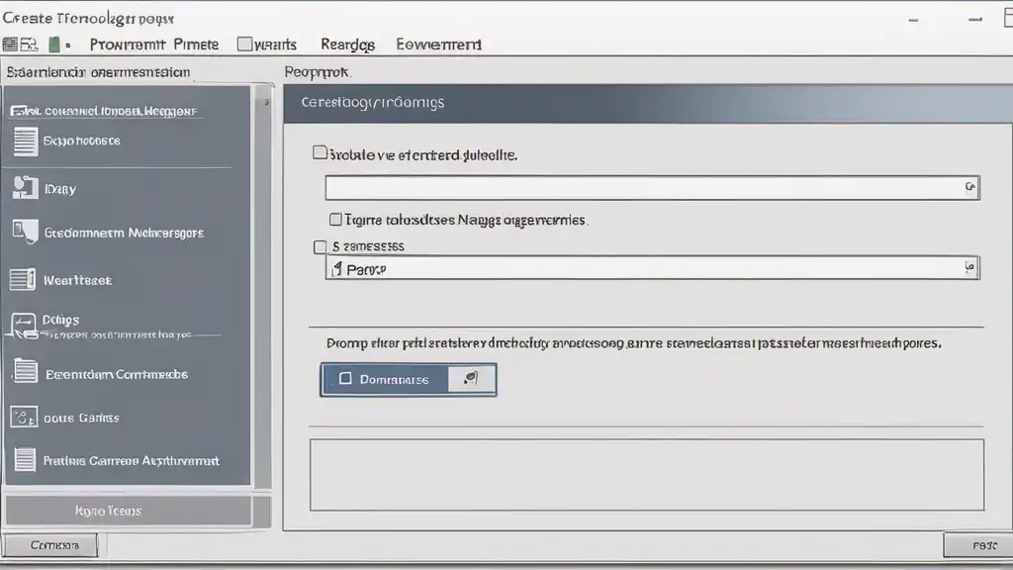Select 'Weerlteset' sidebar entry
This screenshot has height=570, width=1013.
pyautogui.click(x=77, y=280)
